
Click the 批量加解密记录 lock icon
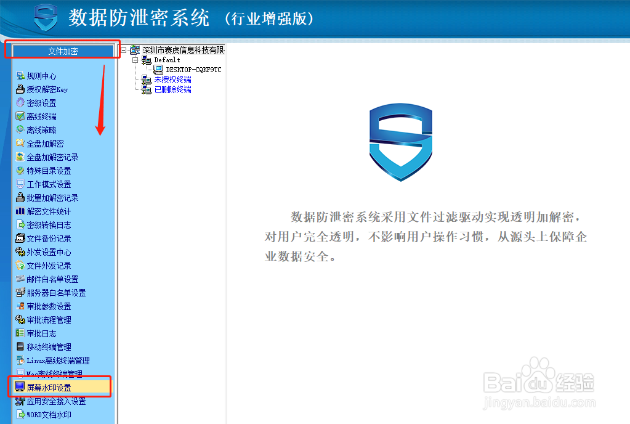pyautogui.click(x=20, y=197)
